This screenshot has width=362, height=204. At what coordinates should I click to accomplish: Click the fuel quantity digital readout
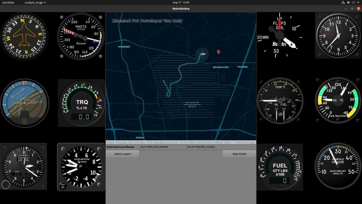pyautogui.click(x=280, y=181)
